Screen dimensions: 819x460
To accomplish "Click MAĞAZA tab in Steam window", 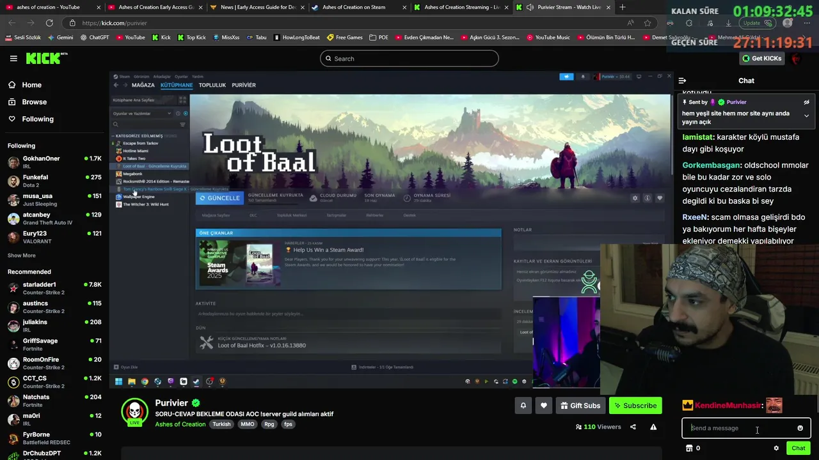I will click(x=143, y=85).
